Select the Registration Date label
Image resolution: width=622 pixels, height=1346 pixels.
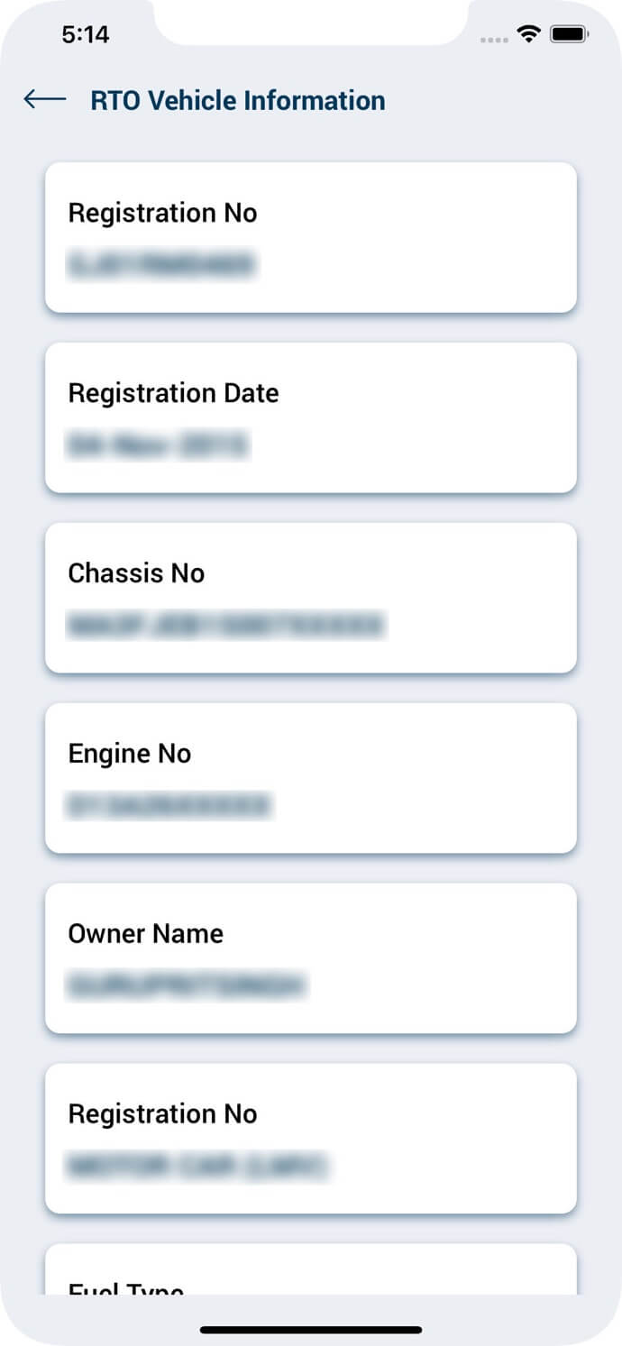(173, 393)
